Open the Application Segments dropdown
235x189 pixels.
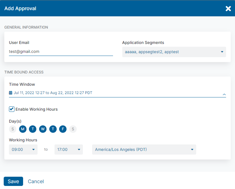tap(174, 52)
